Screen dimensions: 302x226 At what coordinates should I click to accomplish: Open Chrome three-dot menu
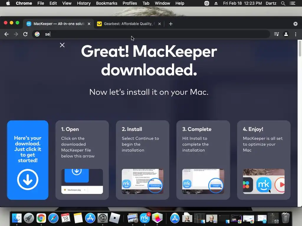coord(296,34)
